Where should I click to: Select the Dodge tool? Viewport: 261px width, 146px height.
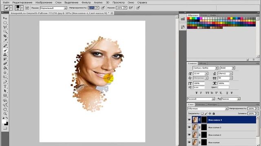pyautogui.click(x=5, y=77)
